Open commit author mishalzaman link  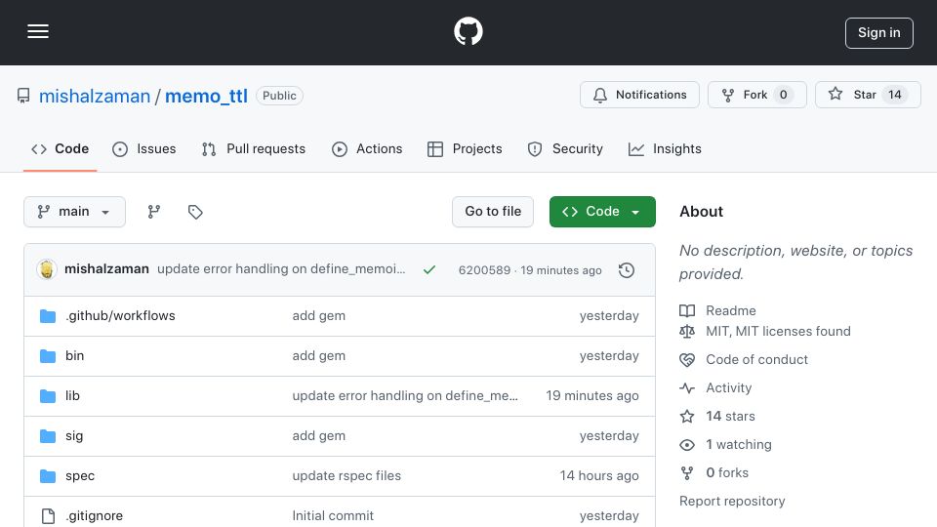coord(106,269)
